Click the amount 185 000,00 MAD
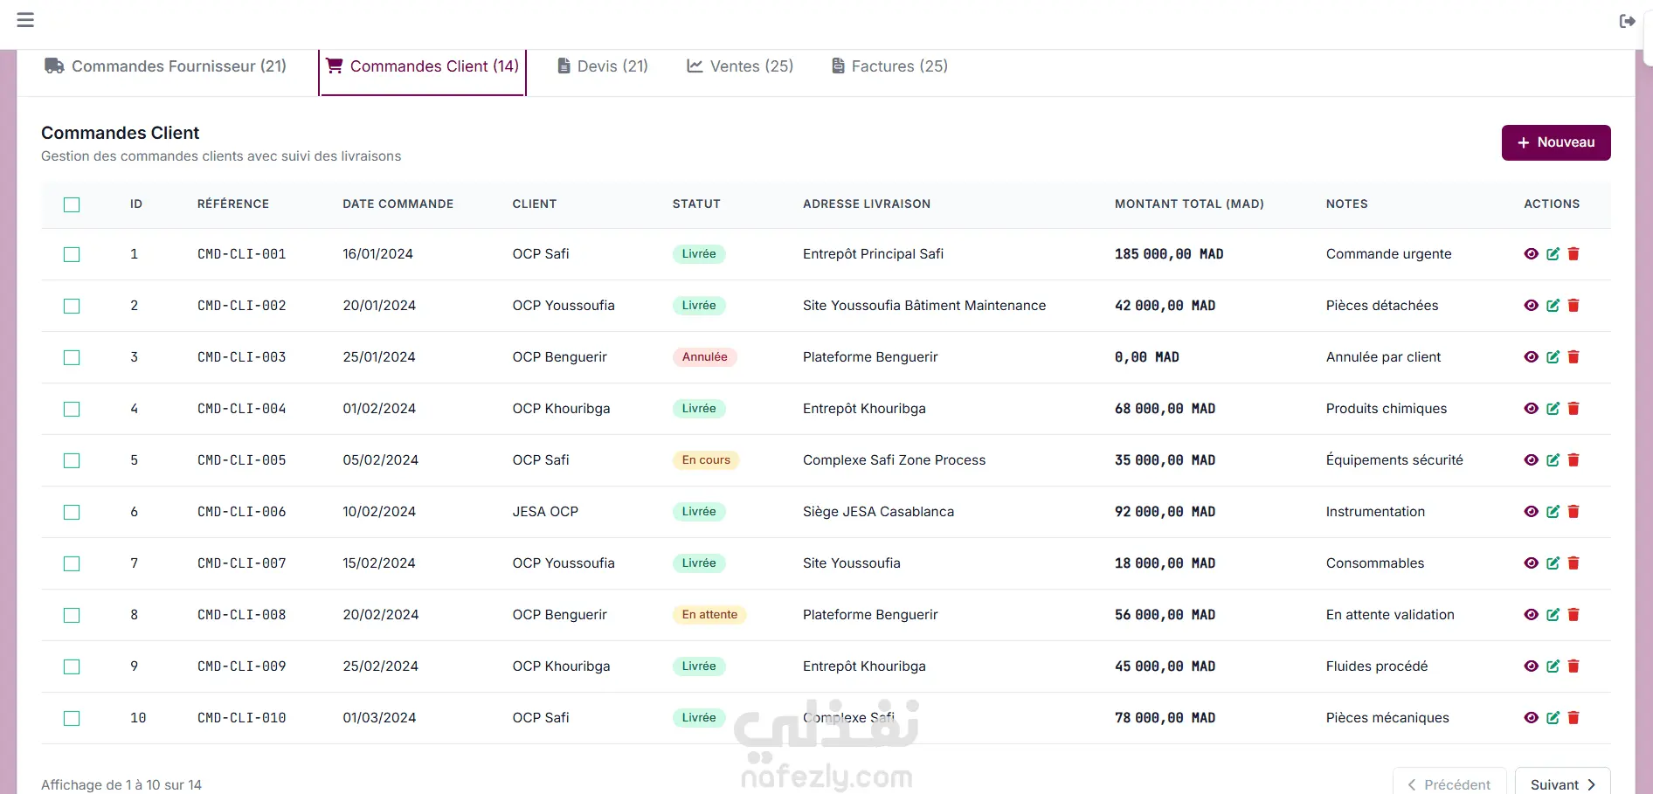 [1169, 254]
